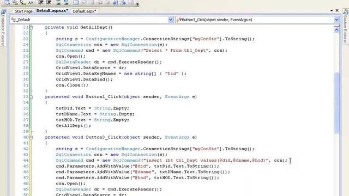Click the editor scrollbar up arrow

[336, 29]
